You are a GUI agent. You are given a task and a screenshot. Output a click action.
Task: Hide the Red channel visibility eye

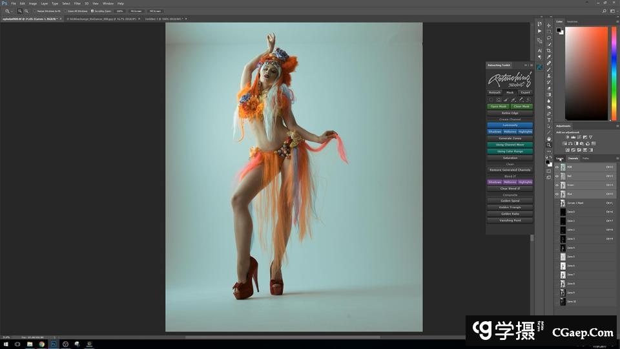[557, 176]
